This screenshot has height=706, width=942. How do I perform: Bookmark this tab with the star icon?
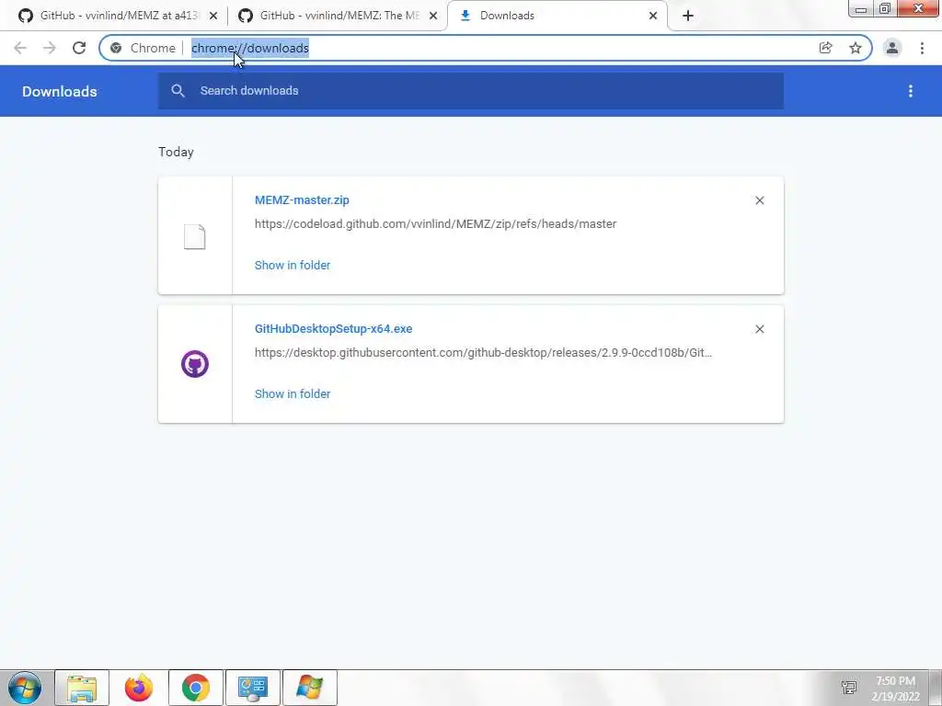click(x=856, y=48)
